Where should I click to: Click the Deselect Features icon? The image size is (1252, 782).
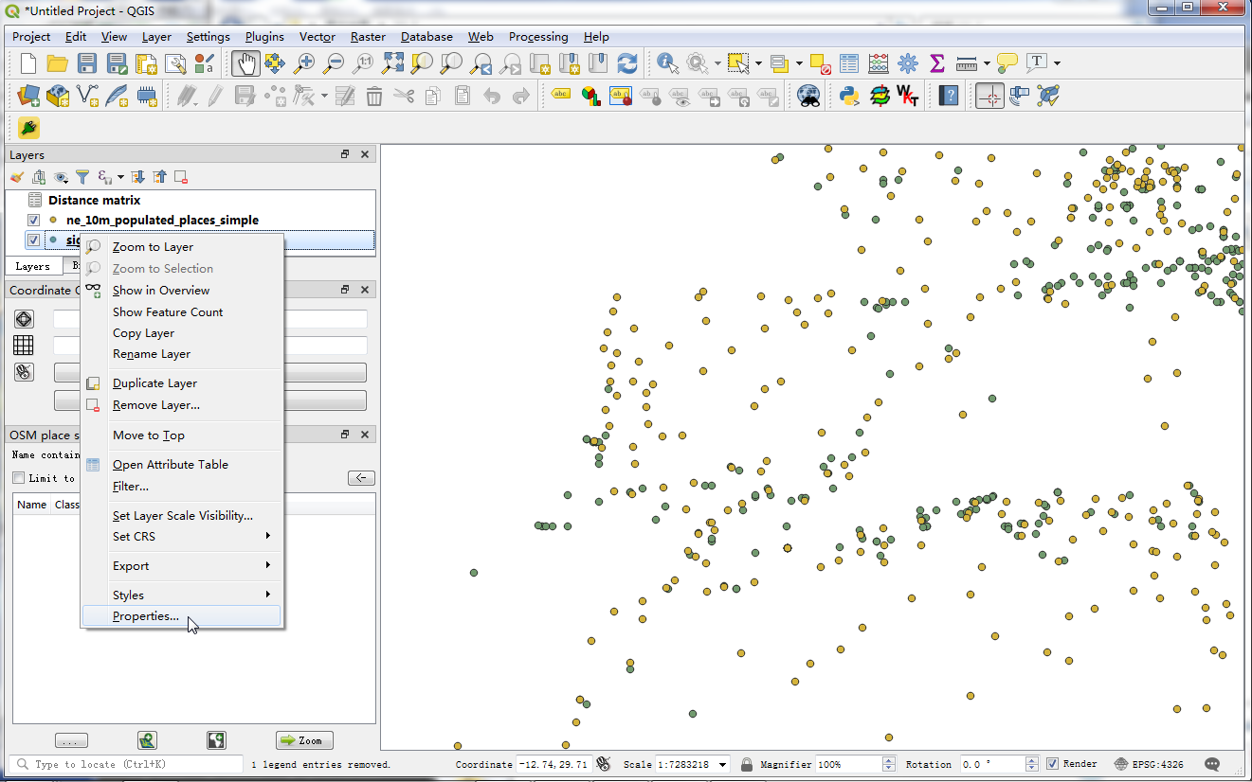pyautogui.click(x=821, y=63)
